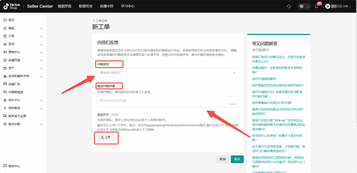The image size is (357, 173).
Task: Click the 上传 upload button
Action: click(x=105, y=137)
